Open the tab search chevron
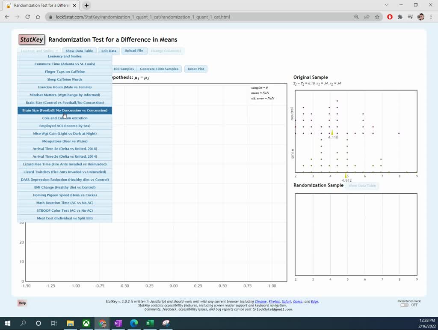The height and width of the screenshot is (330, 438). 387,5
